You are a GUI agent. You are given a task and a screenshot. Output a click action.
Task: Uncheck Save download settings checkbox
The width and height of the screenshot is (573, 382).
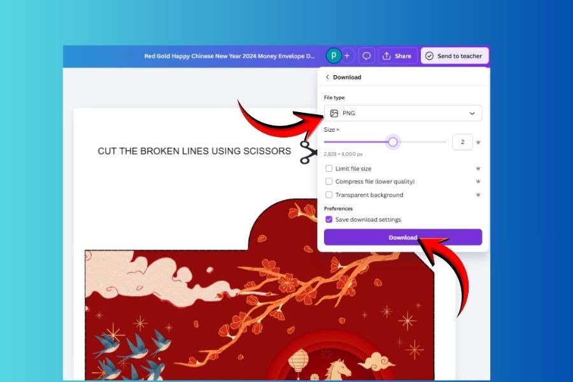(329, 220)
